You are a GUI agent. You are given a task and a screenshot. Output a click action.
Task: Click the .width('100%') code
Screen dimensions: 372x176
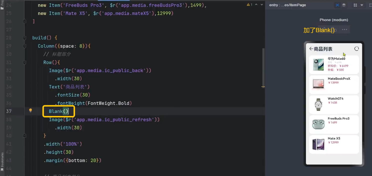[63, 144]
